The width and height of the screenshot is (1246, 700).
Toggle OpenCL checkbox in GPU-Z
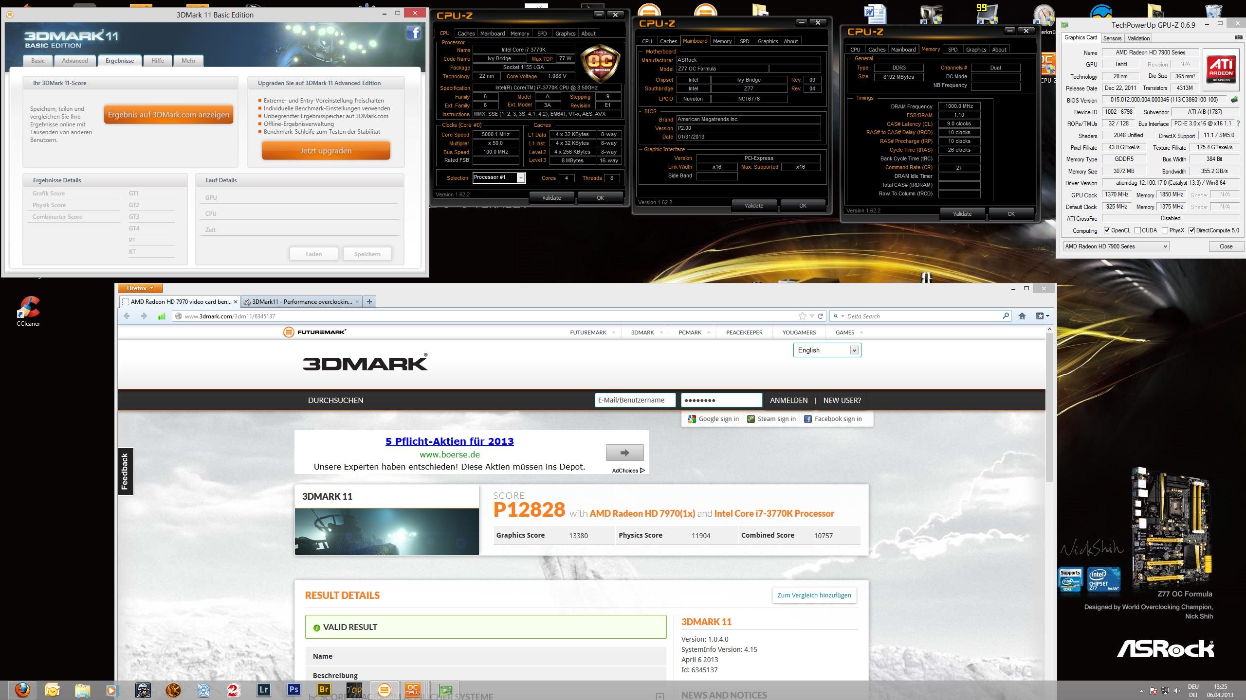1107,230
